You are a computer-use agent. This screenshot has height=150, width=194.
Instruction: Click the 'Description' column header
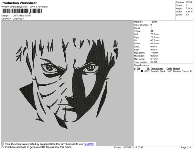tap(157, 69)
